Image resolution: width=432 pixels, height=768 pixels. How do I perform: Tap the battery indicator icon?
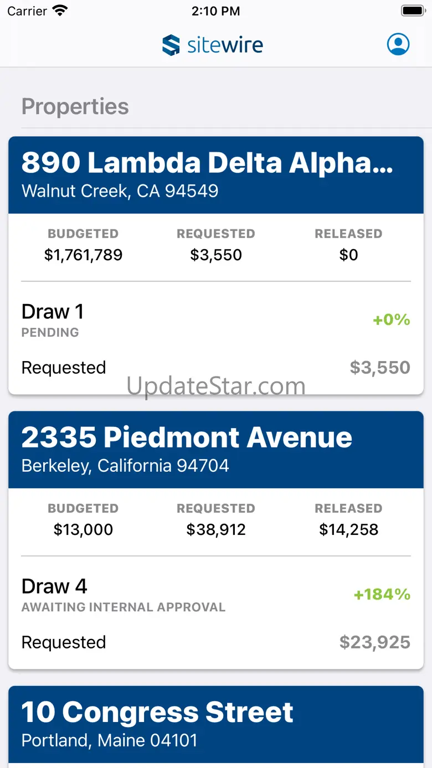[412, 11]
